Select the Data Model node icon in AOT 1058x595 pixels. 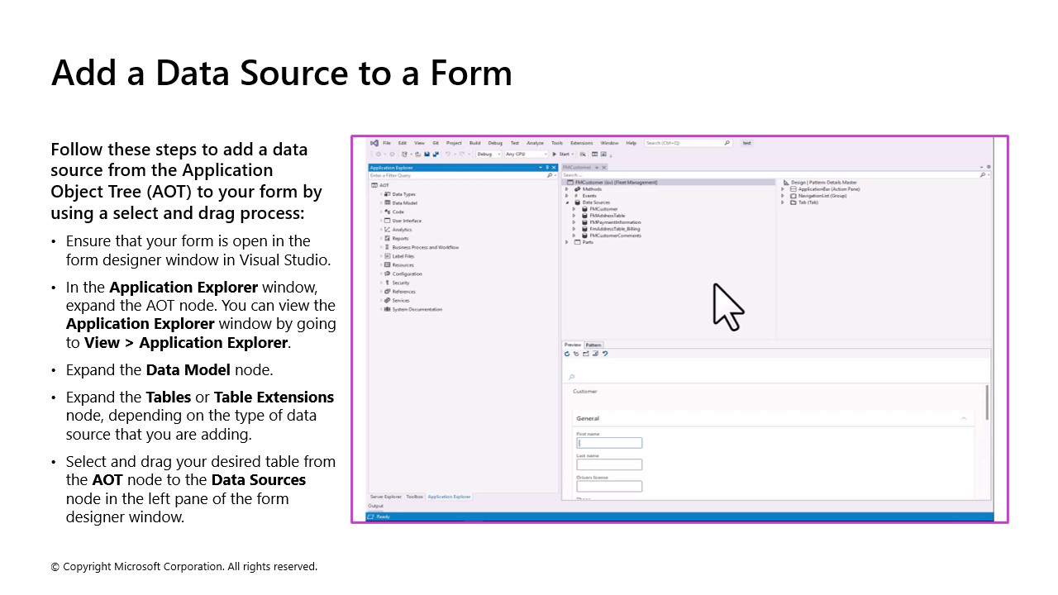pos(387,202)
